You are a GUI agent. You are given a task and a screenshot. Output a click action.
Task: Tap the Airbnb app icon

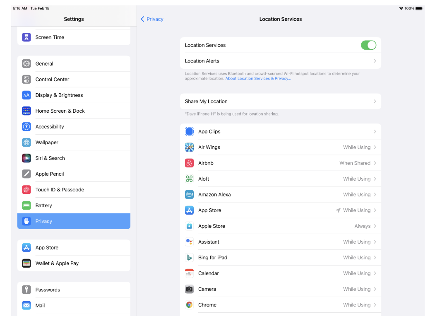click(x=189, y=163)
